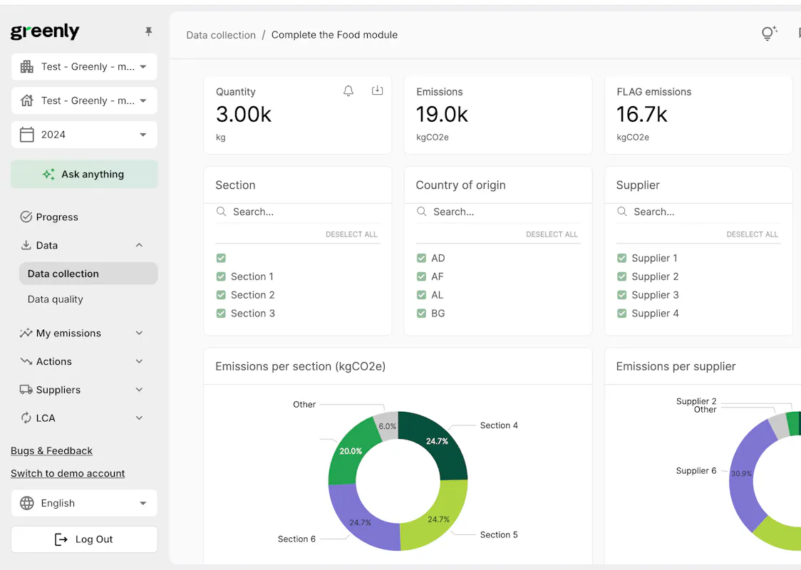Image resolution: width=801 pixels, height=570 pixels.
Task: Open the 2024 year dropdown
Action: pos(84,135)
